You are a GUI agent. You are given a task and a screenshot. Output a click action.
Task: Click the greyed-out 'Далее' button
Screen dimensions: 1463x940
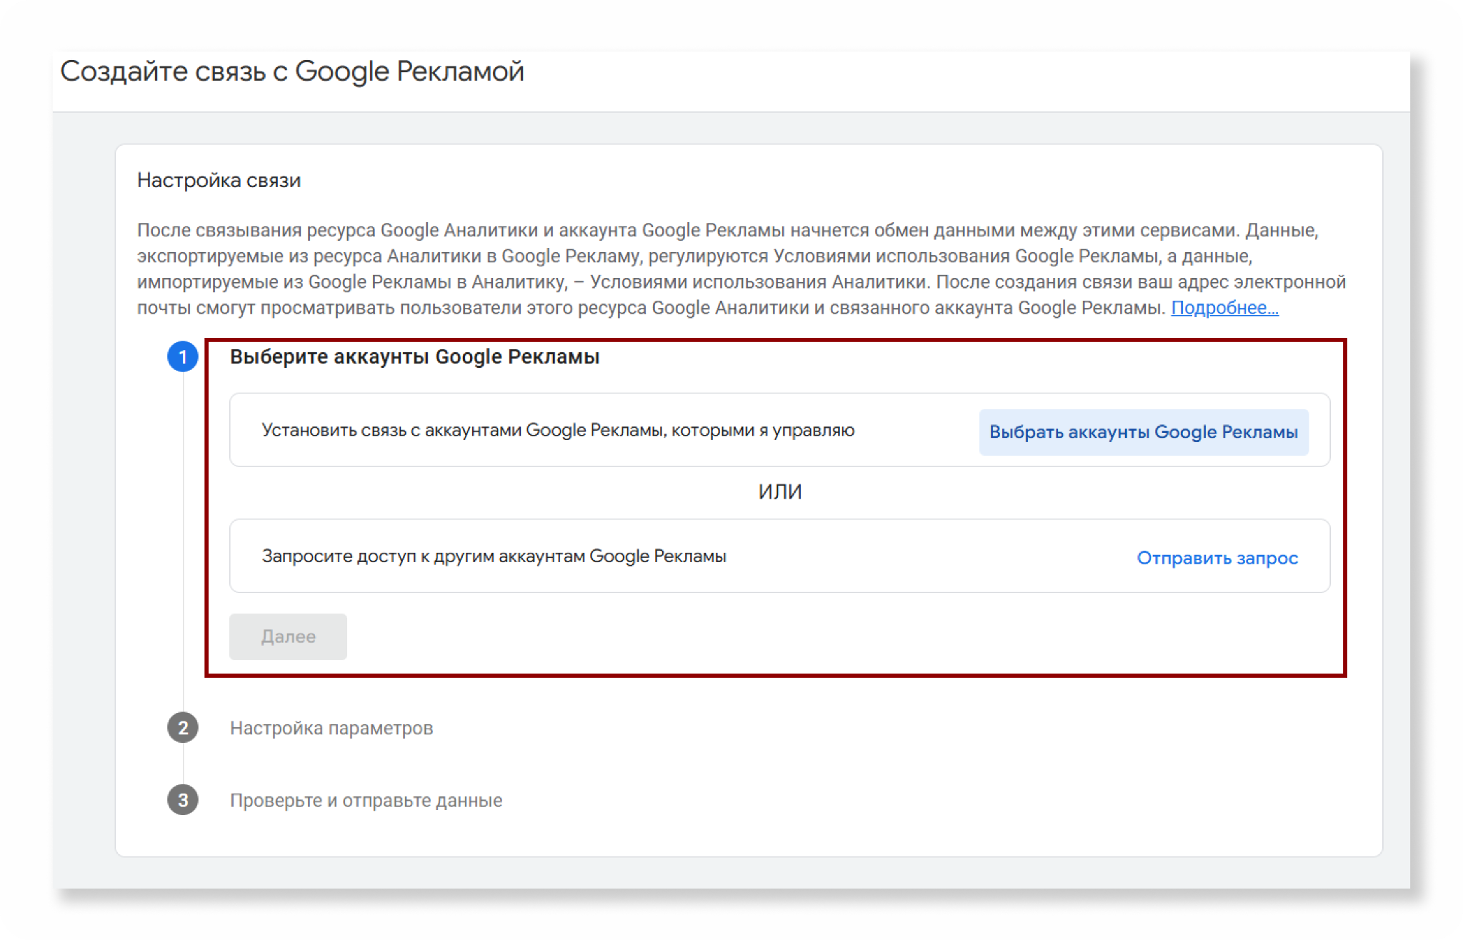point(288,636)
